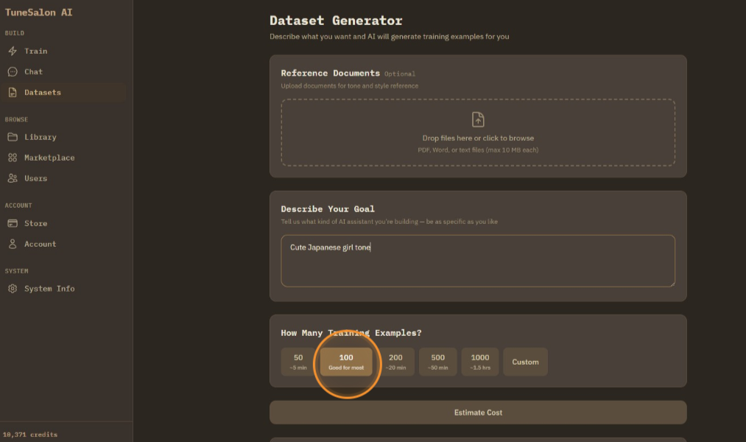
Task: Select 1000 training examples option
Action: 480,362
